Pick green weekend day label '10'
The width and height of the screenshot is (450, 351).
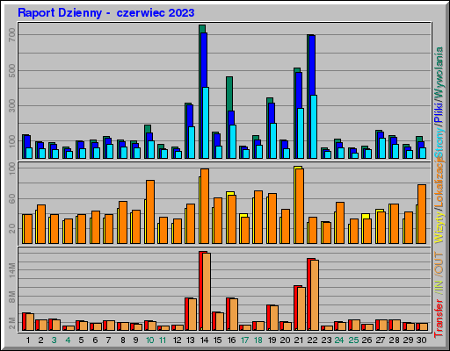click(149, 340)
